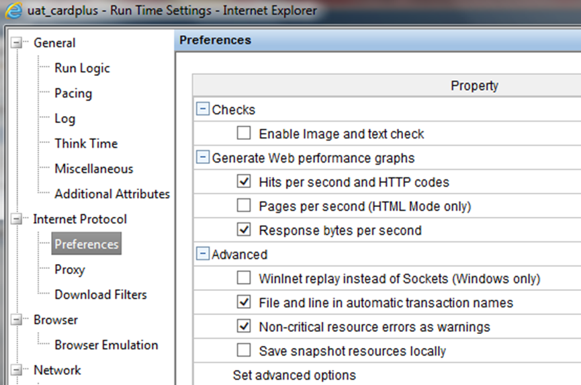Select Pacing in the settings tree
The width and height of the screenshot is (581, 385).
tap(73, 93)
